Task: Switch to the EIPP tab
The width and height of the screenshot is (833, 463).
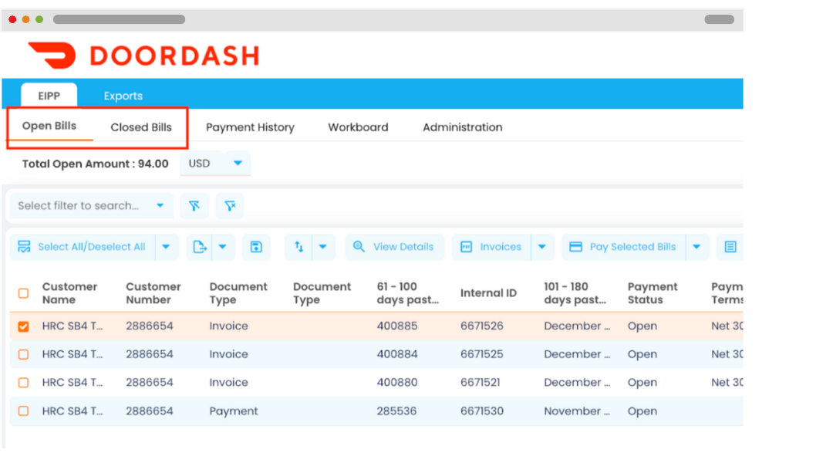Action: click(49, 96)
